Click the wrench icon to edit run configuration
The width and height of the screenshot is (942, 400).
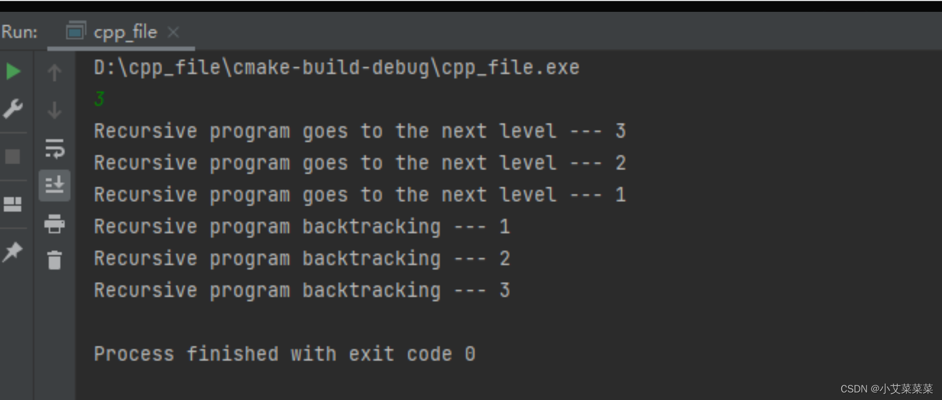(x=13, y=109)
